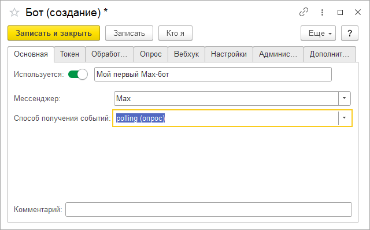Viewport: 370px width, 230px height.
Task: Switch to the 'Основная' tab
Action: coord(31,54)
